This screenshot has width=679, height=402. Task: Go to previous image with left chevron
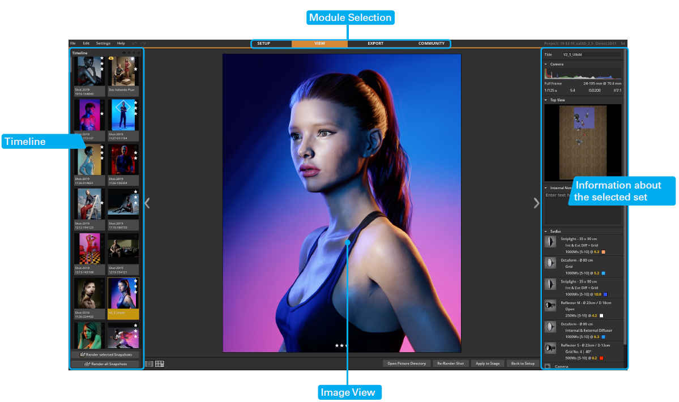[147, 203]
